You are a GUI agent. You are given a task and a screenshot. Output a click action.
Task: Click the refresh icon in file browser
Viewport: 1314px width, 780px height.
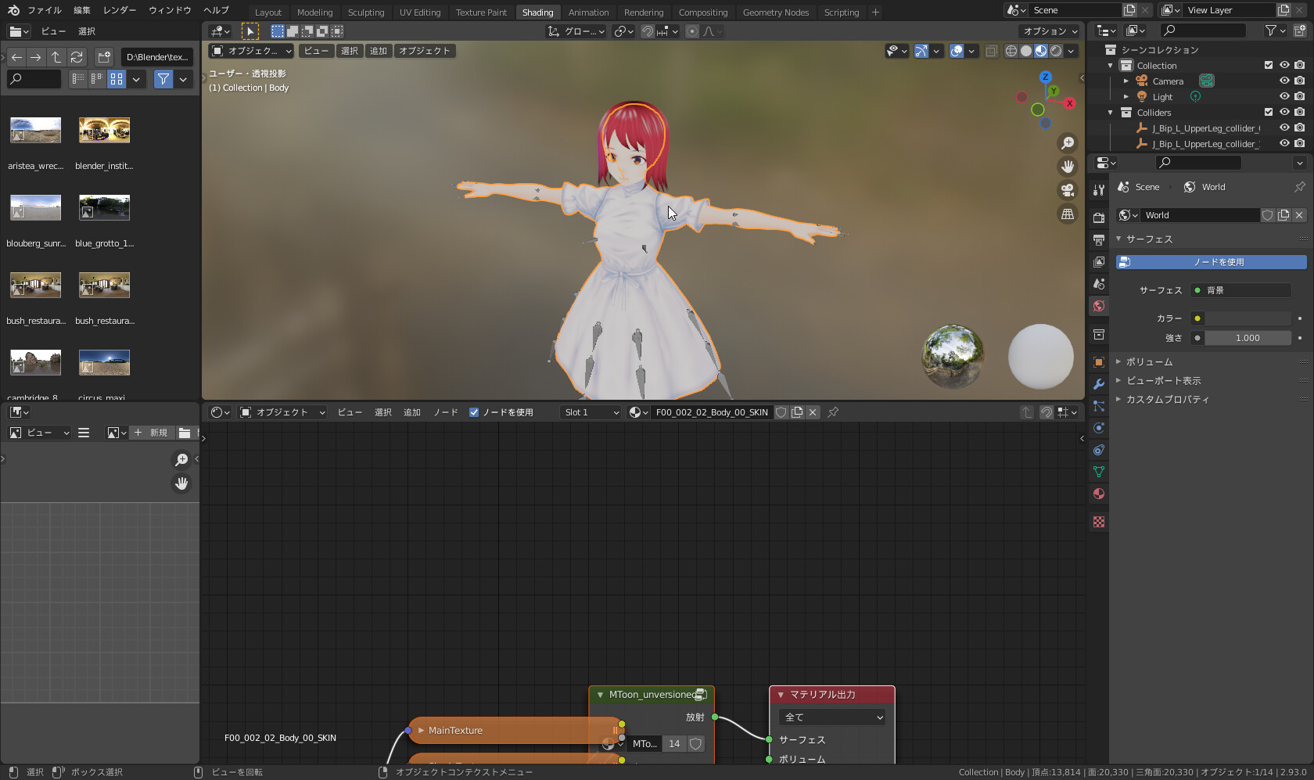click(x=77, y=57)
